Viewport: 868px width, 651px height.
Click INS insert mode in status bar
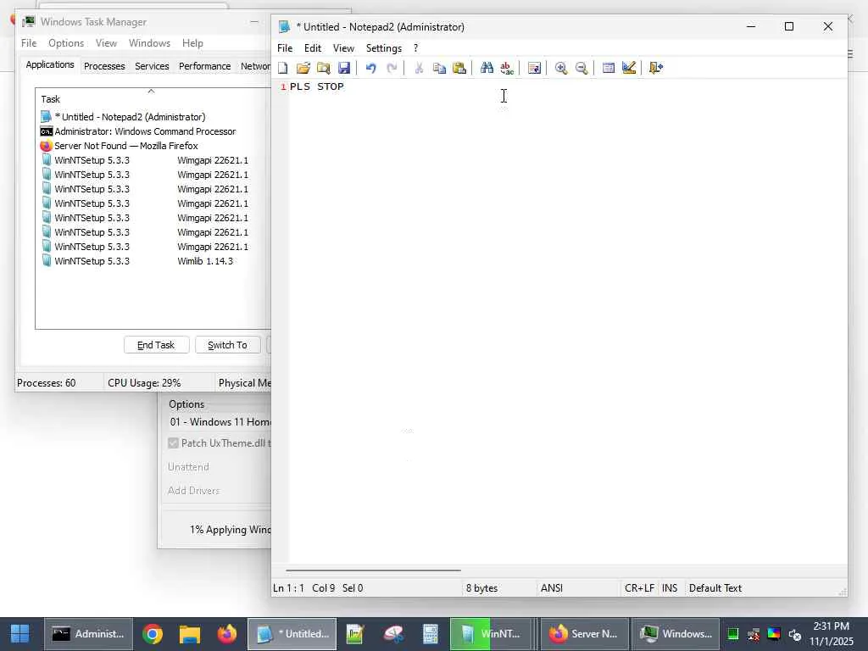(670, 588)
